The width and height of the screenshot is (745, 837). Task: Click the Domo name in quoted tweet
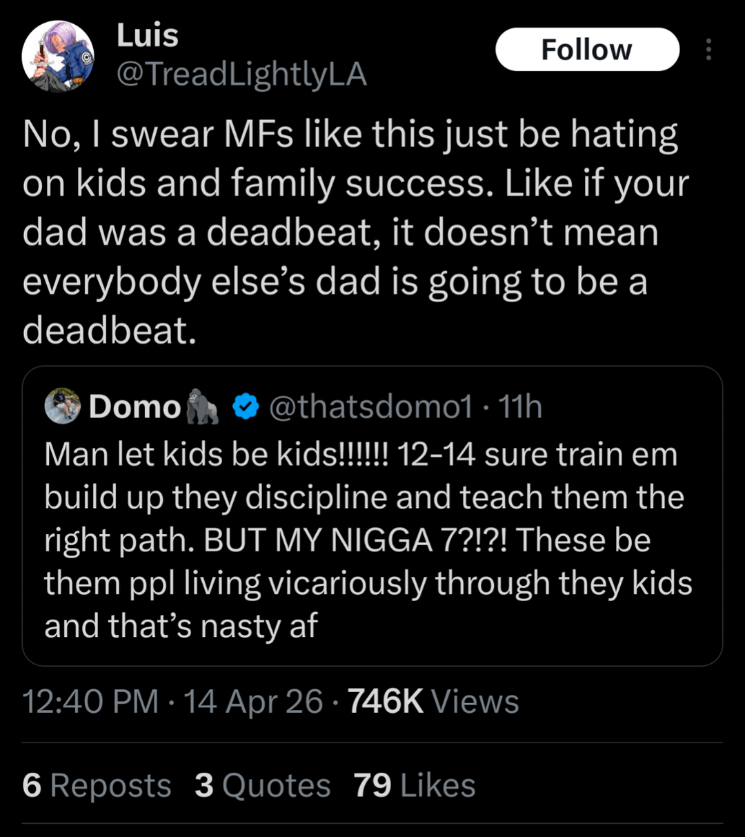coord(135,407)
